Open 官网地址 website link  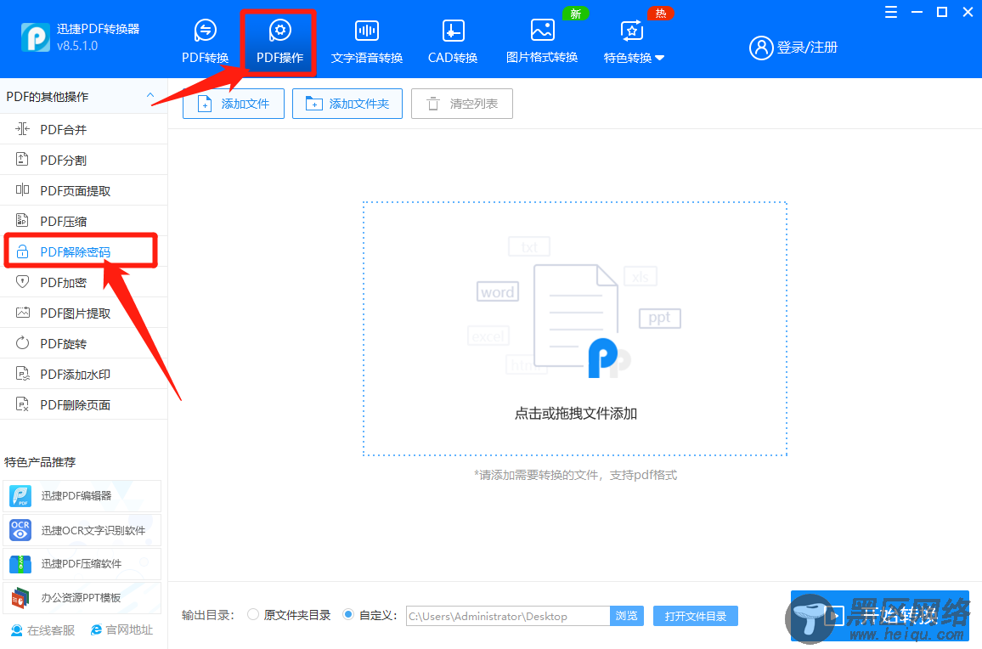(122, 630)
